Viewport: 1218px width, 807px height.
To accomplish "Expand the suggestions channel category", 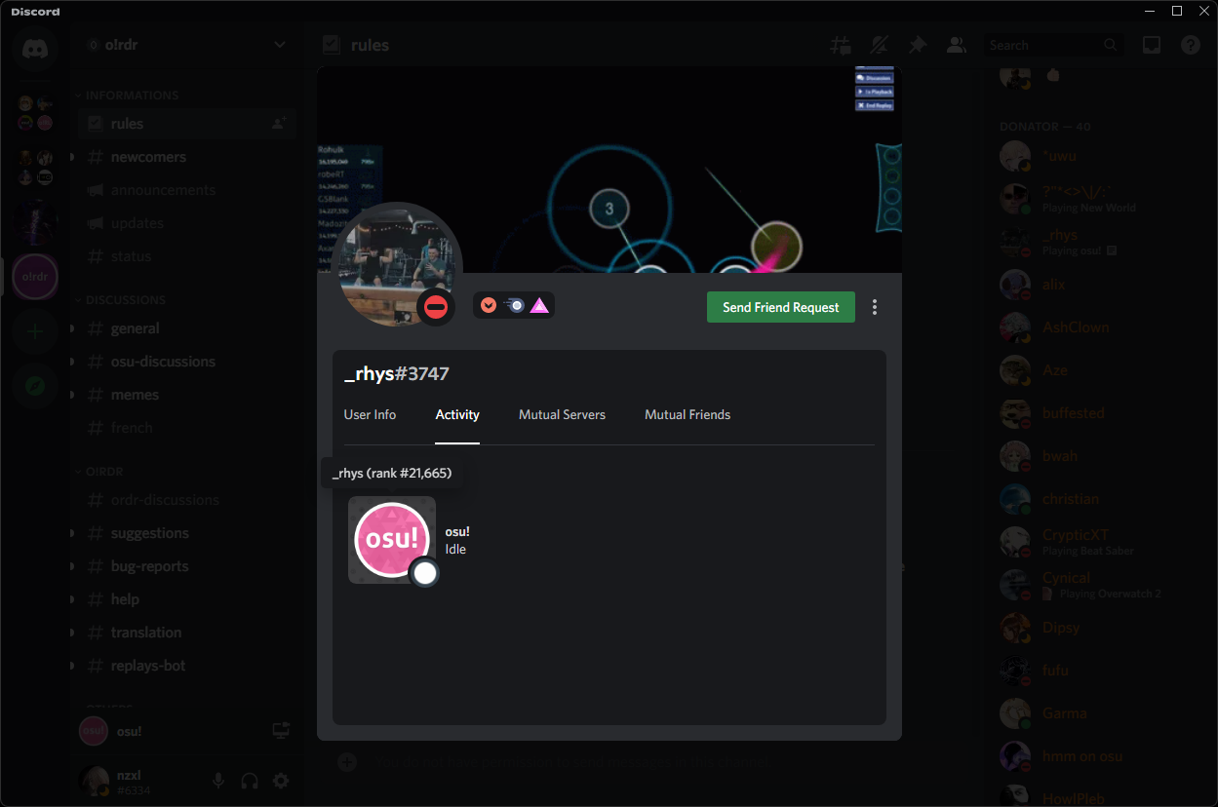I will tap(72, 533).
